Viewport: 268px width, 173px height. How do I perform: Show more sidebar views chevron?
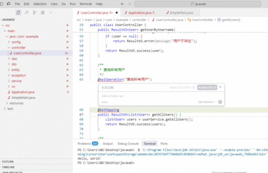[x=51, y=13]
